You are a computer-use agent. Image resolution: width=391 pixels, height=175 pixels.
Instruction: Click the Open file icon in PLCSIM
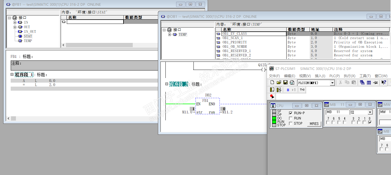279,83
